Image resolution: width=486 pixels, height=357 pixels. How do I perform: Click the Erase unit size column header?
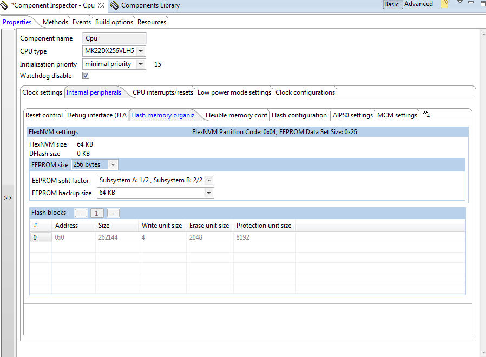(x=209, y=226)
